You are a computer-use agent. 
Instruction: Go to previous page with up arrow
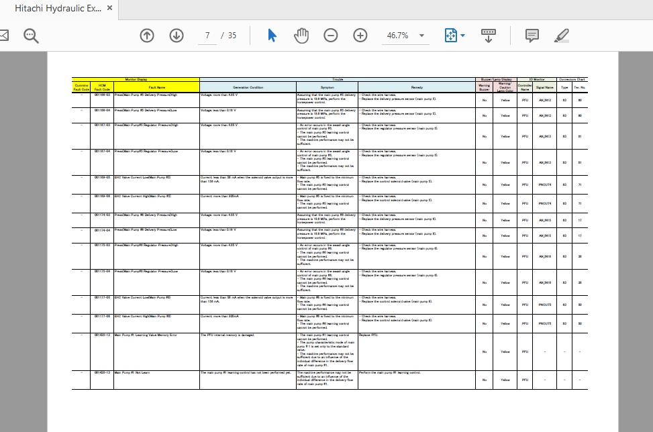[147, 36]
